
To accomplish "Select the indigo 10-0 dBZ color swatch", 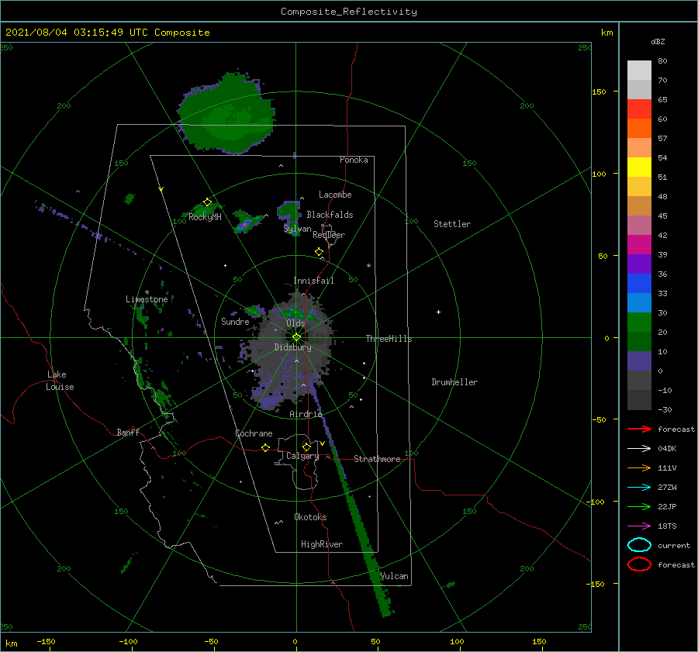I will click(x=639, y=360).
